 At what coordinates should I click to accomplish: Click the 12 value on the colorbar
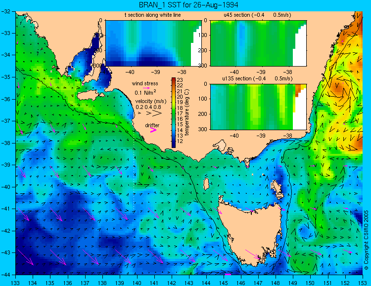[180, 141]
